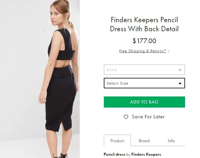Screen dimensions: 200x158
Task: Click the model's face in the photo
Action: (55, 14)
